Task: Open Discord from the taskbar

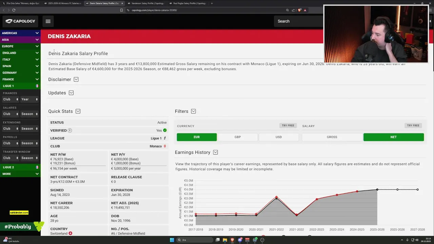Action: [240, 240]
